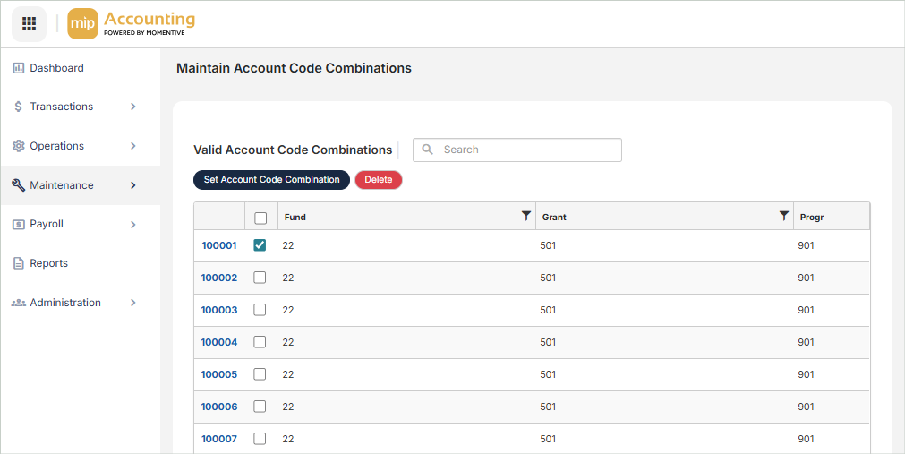Click the Payroll sidebar icon

18,225
